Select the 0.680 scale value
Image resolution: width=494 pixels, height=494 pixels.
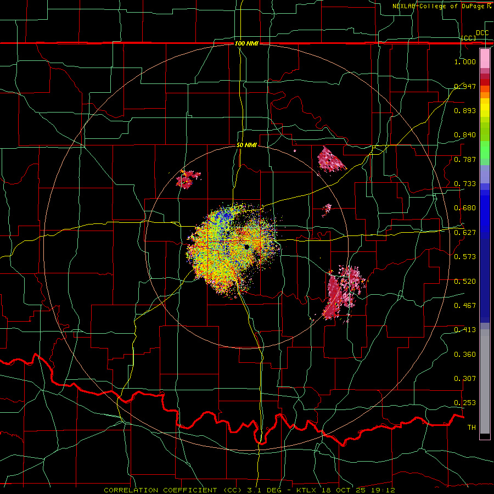point(465,208)
